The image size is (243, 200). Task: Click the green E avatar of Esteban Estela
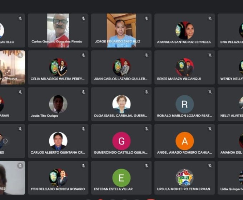[121, 178]
